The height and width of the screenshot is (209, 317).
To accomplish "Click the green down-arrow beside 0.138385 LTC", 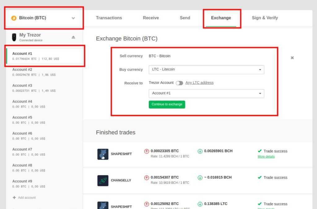I will (x=200, y=204).
